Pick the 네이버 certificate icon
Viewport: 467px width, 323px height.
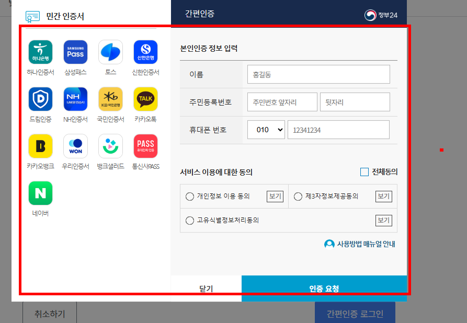40,193
